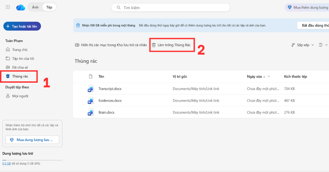This screenshot has width=329, height=172.
Task: Click the storage usage progress bar
Action: 32,160
